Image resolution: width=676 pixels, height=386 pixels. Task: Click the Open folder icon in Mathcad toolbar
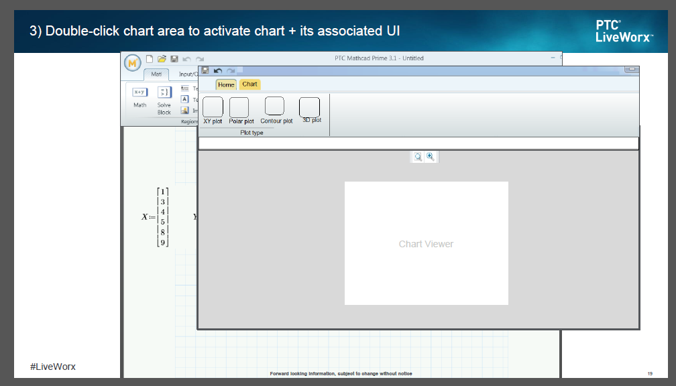pos(162,58)
